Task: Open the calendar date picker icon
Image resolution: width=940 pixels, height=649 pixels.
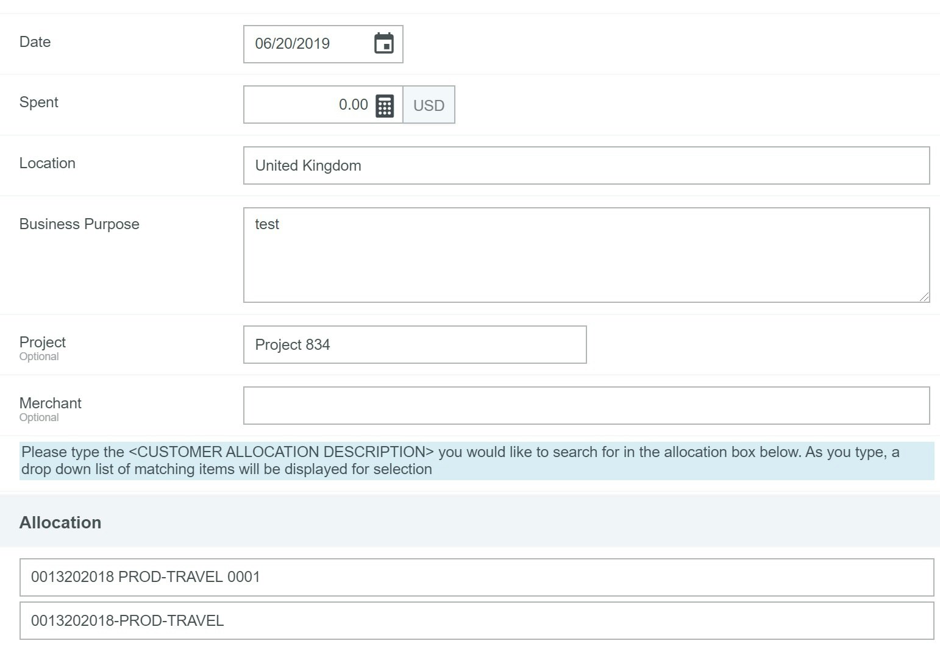Action: tap(383, 44)
